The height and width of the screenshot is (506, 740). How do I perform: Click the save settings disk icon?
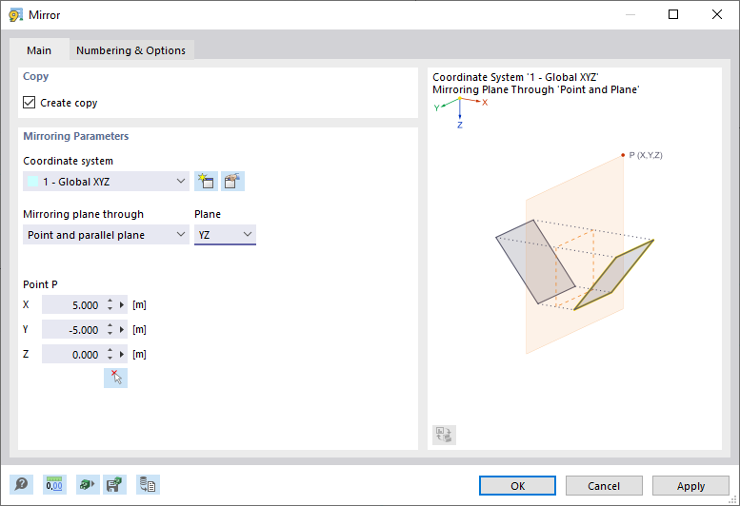pyautogui.click(x=114, y=484)
